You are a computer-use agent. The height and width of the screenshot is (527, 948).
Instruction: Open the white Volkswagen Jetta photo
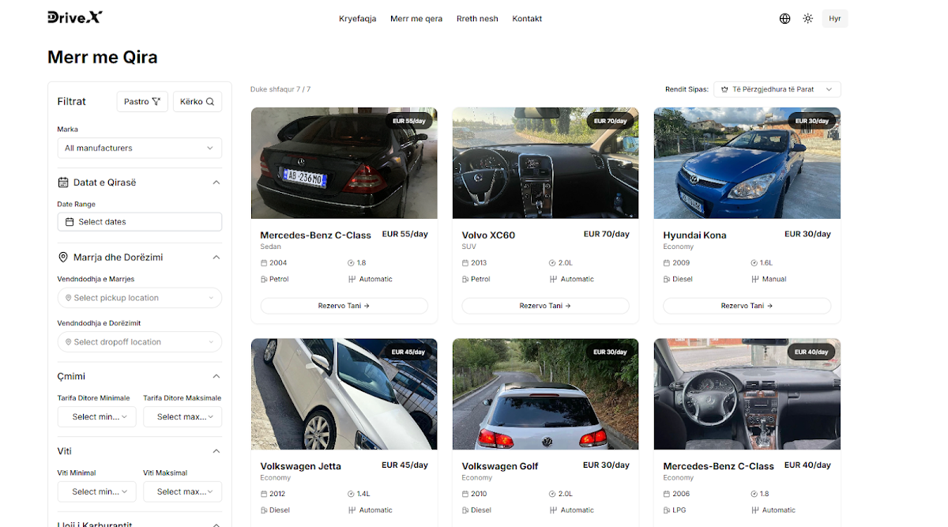point(344,394)
